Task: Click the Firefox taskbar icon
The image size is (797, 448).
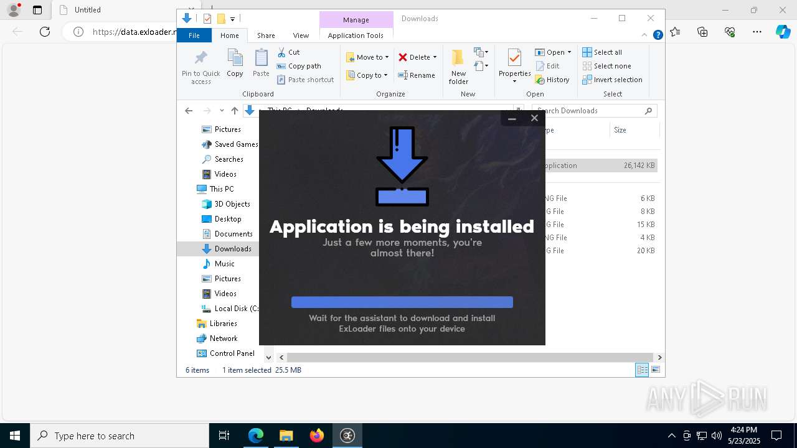Action: 317,436
